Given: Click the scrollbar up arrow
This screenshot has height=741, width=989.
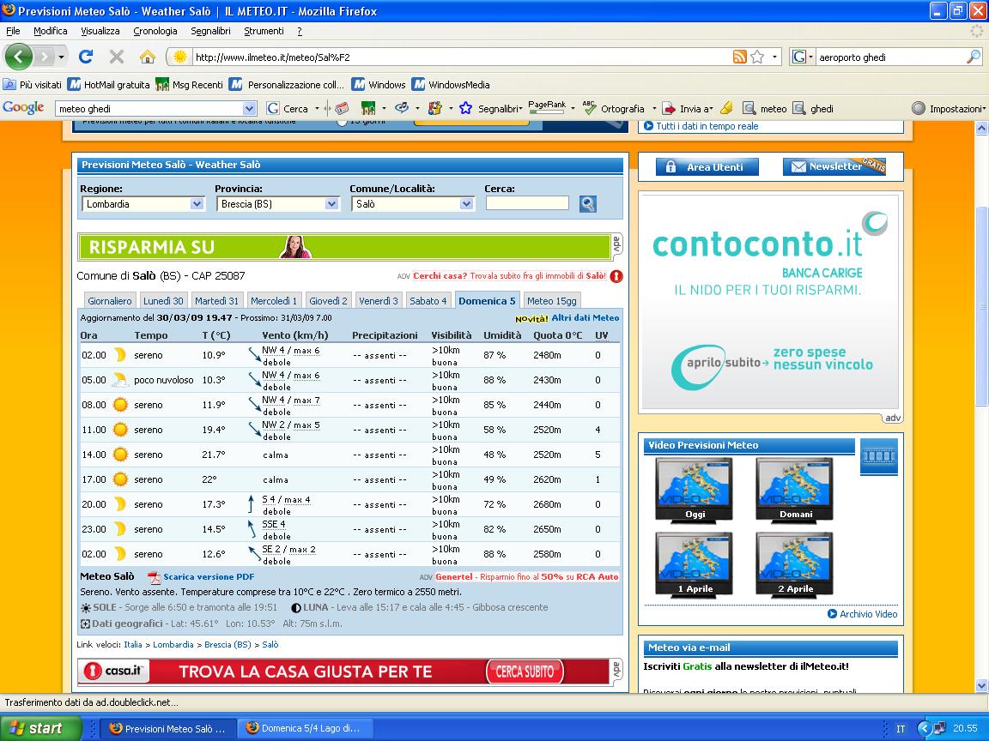Looking at the screenshot, I should click(x=982, y=128).
